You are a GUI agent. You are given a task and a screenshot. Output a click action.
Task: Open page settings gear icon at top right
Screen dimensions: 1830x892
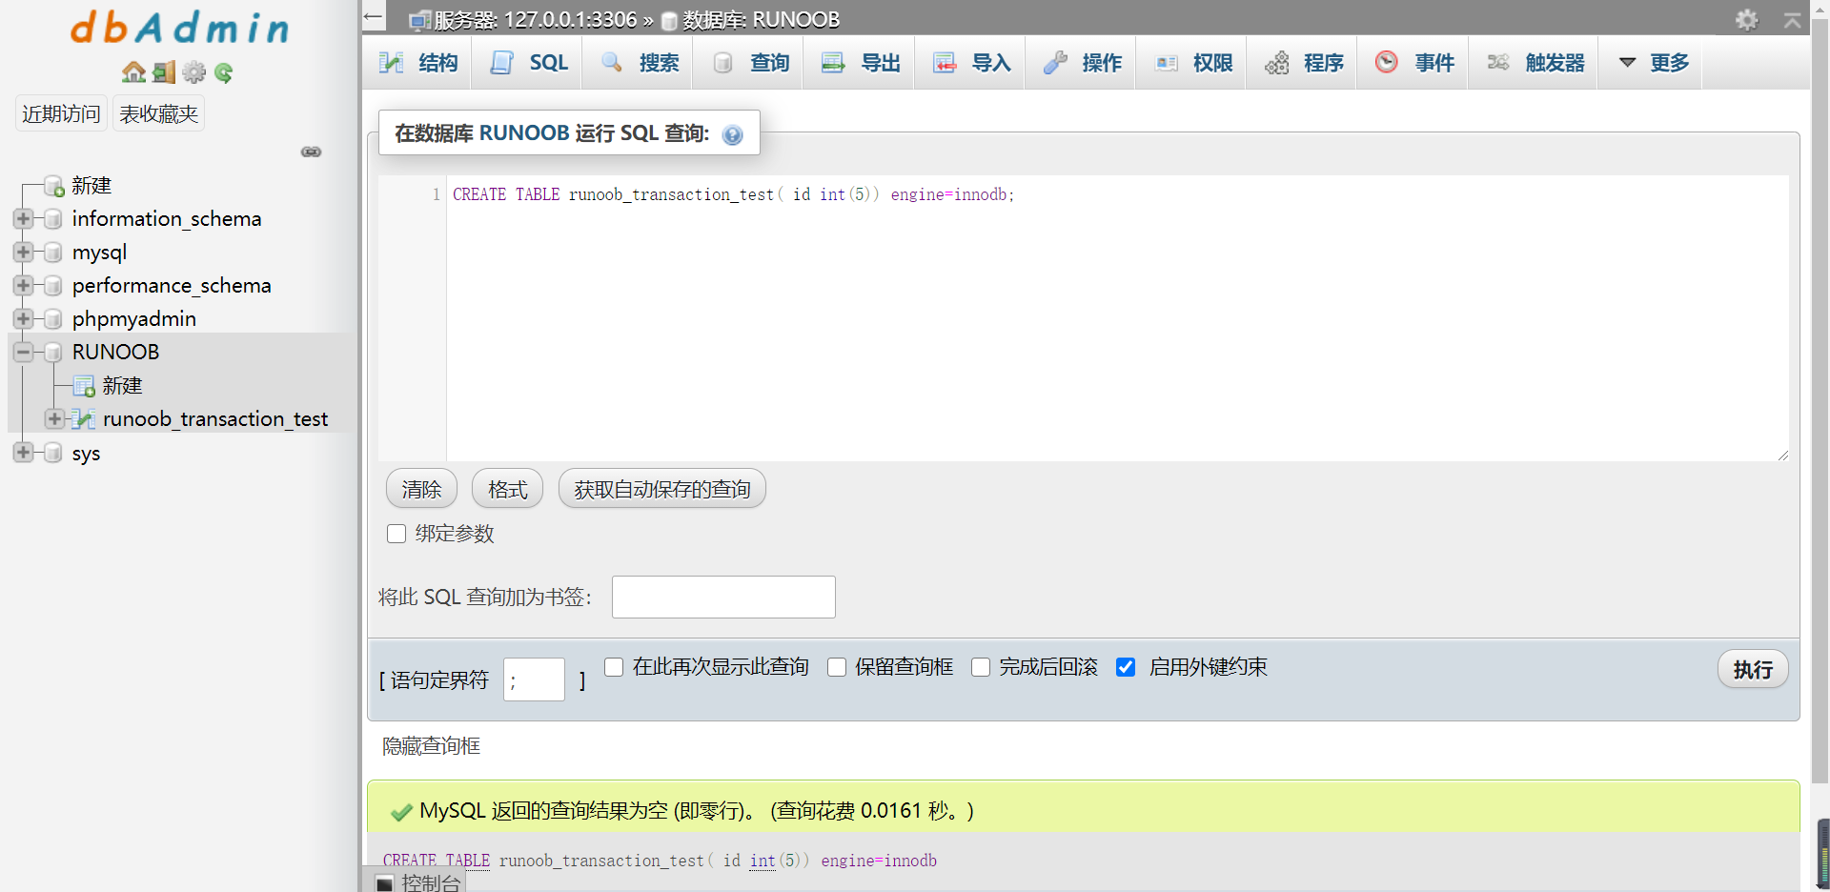[1746, 19]
